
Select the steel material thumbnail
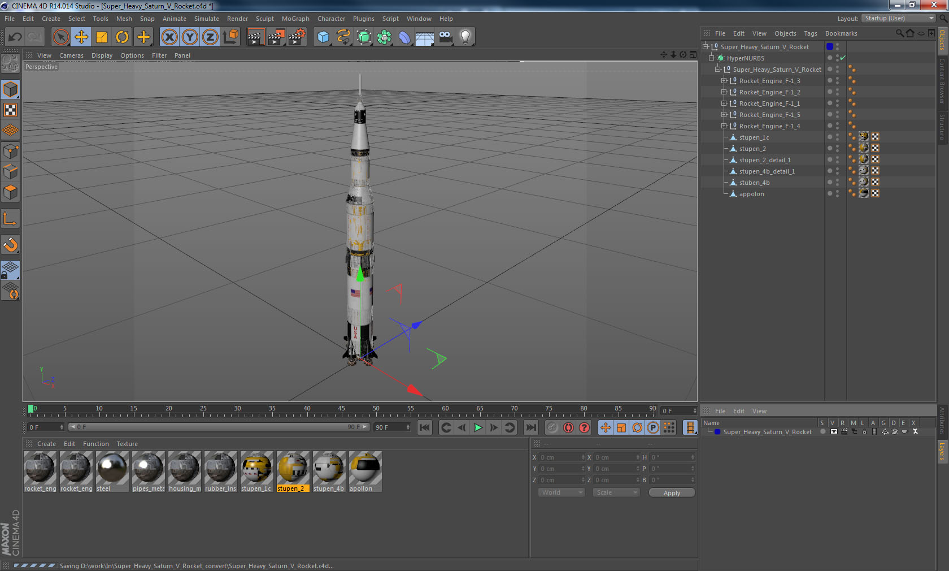point(112,471)
